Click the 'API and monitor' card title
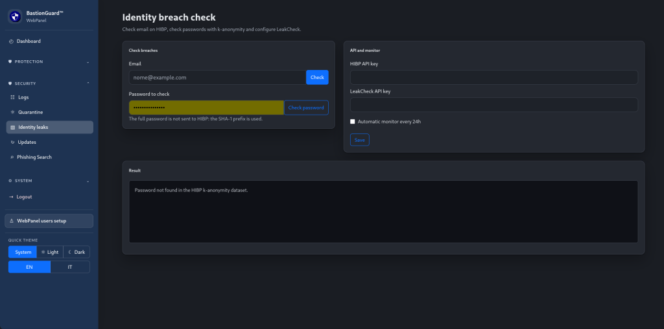Screen dimensions: 664x329 pos(364,51)
